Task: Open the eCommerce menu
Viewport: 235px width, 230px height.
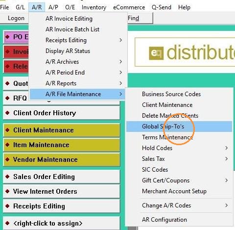Action: coord(129,7)
